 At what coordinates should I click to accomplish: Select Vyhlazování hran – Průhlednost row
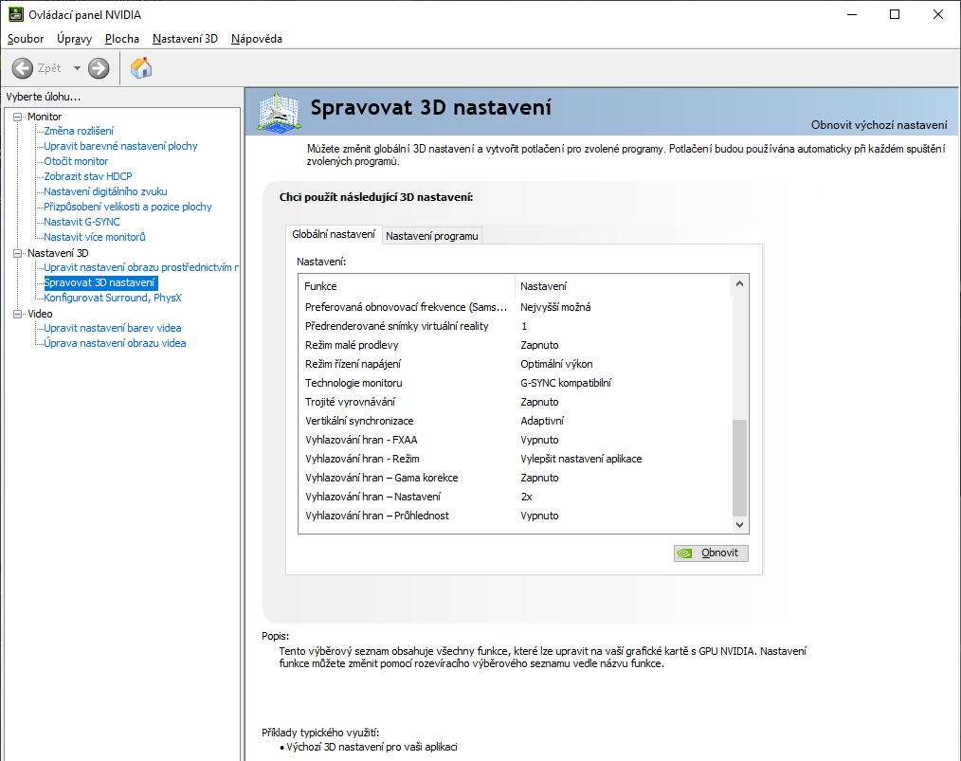coord(515,516)
